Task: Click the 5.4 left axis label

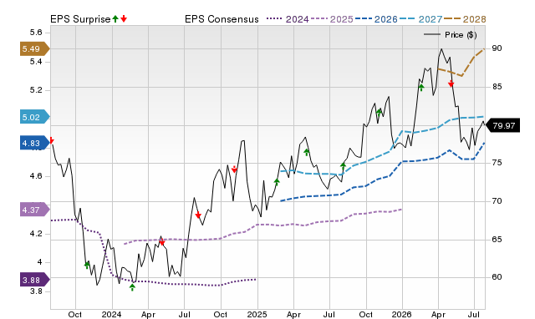Action: coord(36,61)
